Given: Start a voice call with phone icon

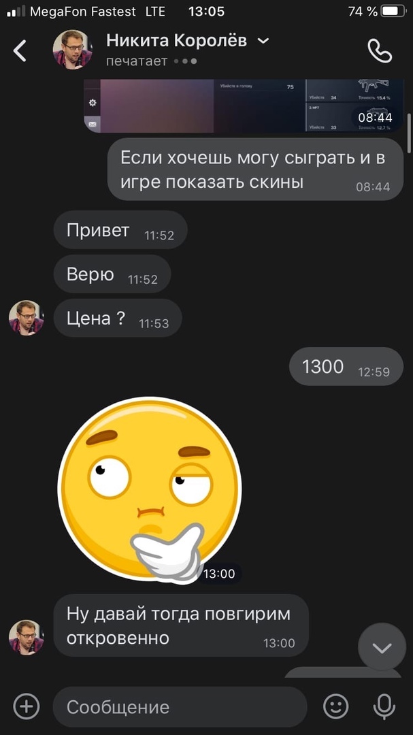Looking at the screenshot, I should pyautogui.click(x=379, y=50).
